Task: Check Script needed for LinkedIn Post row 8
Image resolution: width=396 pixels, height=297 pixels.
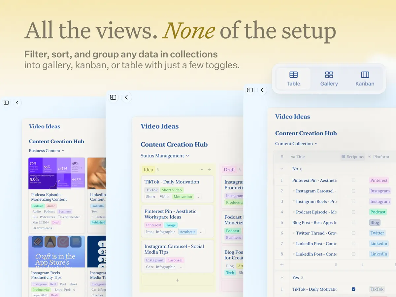Action: [x=353, y=254]
